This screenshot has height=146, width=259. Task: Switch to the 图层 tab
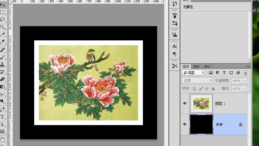tap(186, 67)
